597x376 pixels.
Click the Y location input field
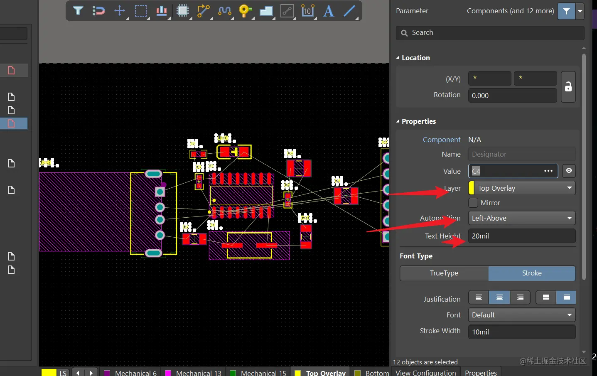point(536,78)
